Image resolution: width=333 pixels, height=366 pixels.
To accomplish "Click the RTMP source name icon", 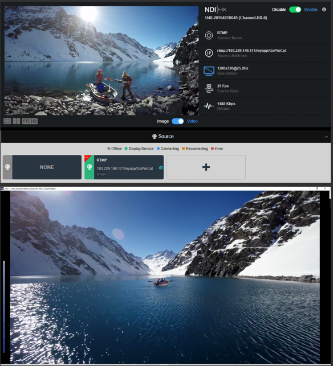I will pos(209,35).
